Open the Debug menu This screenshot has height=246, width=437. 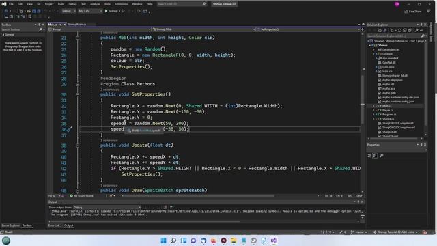72,4
